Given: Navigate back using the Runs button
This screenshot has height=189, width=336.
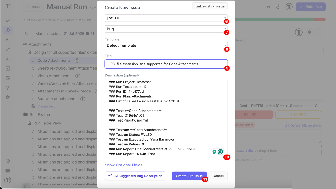Looking at the screenshot, I should (x=33, y=7).
